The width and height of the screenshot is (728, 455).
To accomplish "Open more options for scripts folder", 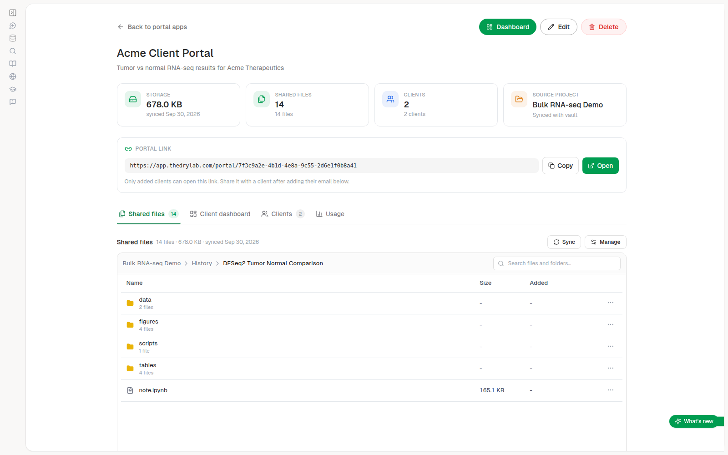I will (x=611, y=346).
